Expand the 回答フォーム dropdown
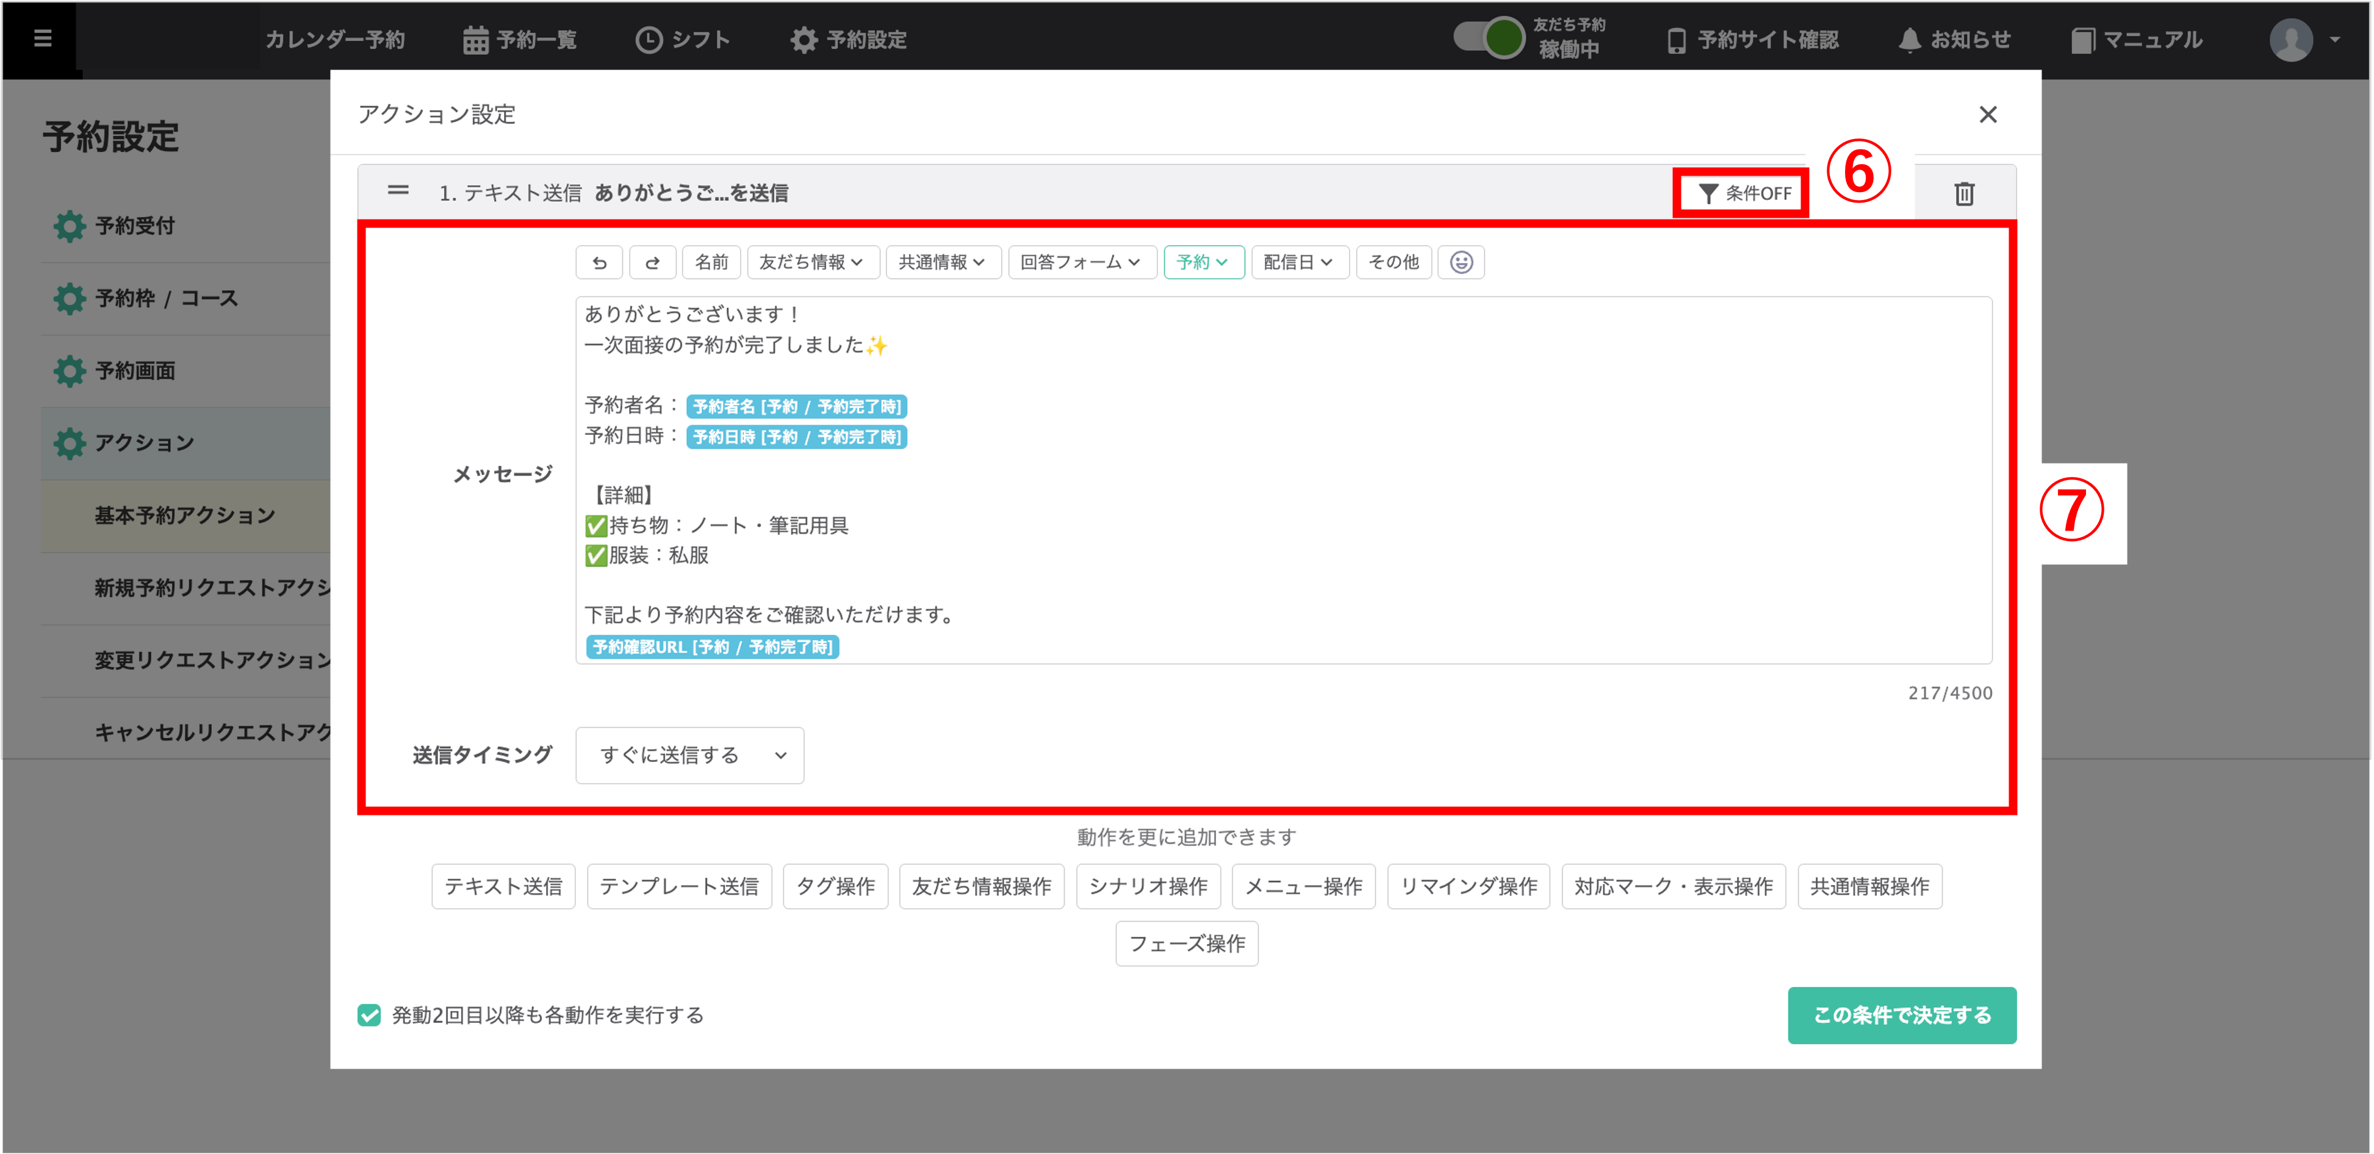Screen dimensions: 2374x1154 [x=1081, y=262]
